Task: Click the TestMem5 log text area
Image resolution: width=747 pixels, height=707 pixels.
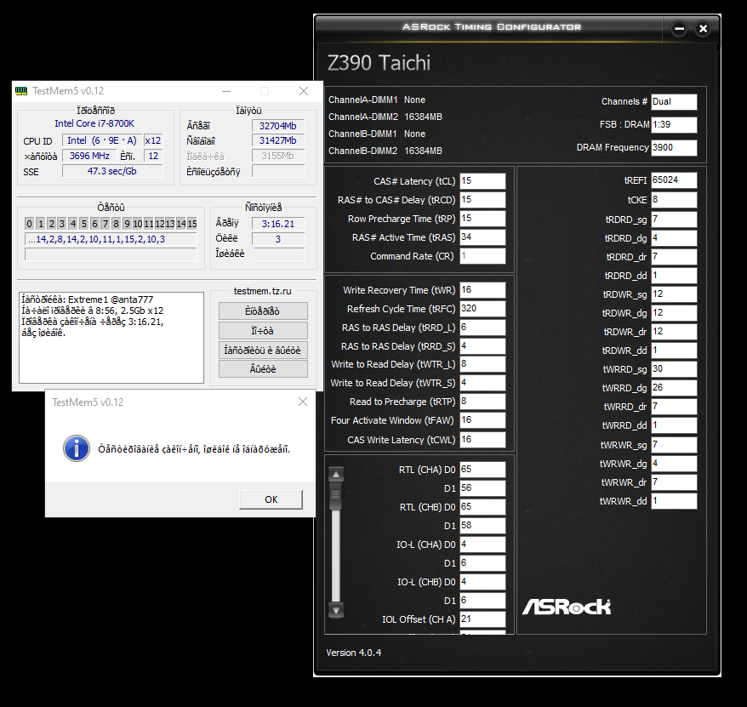Action: (111, 337)
